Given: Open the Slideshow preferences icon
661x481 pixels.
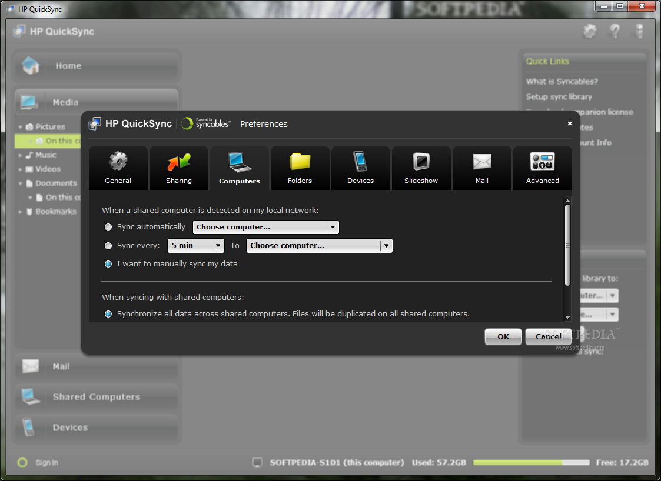Looking at the screenshot, I should (x=421, y=161).
